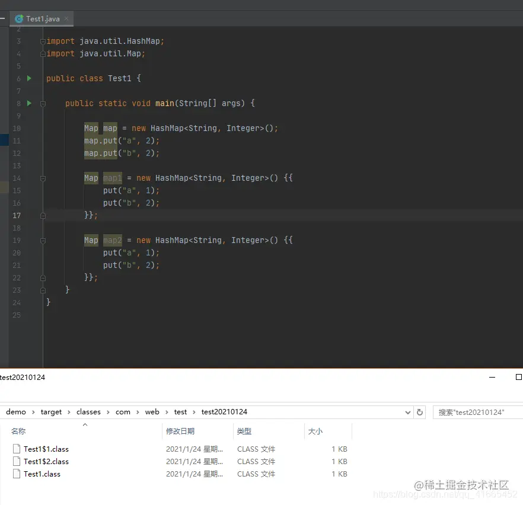
Task: Sort files by 大小 column
Action: (x=315, y=431)
